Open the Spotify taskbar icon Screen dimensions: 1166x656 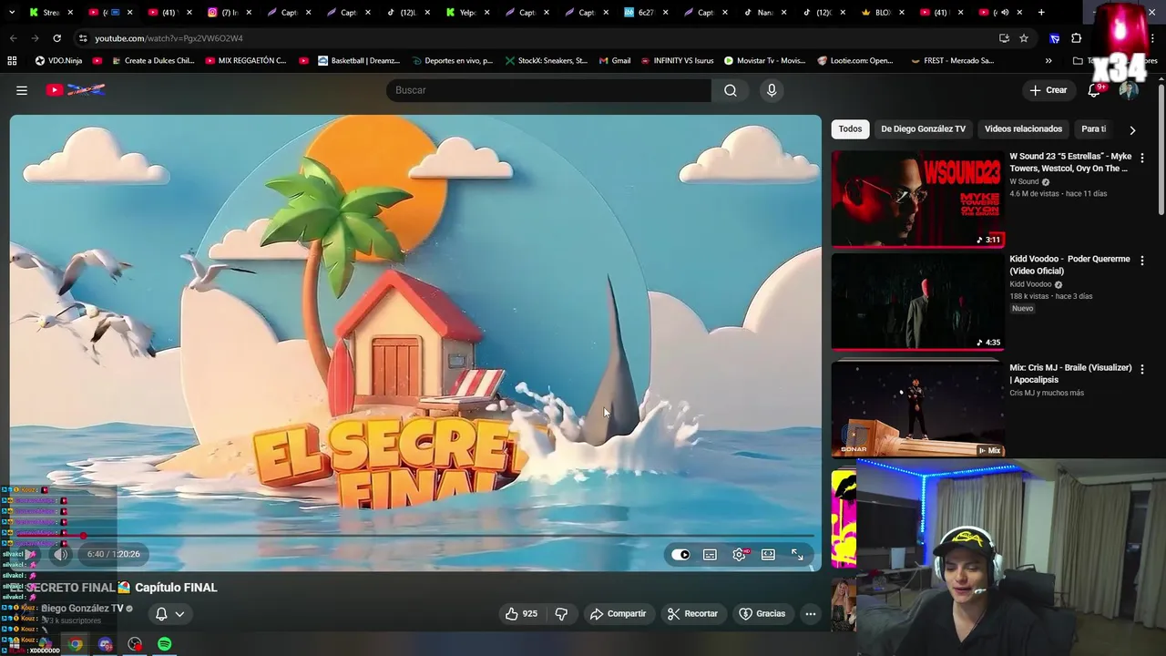[x=164, y=644]
